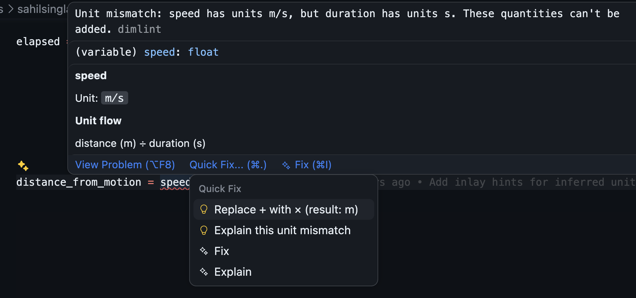Click the elapsed variable in editor

click(38, 42)
